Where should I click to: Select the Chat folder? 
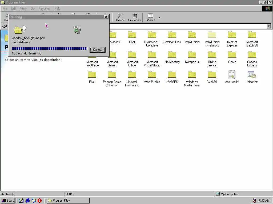[132, 37]
